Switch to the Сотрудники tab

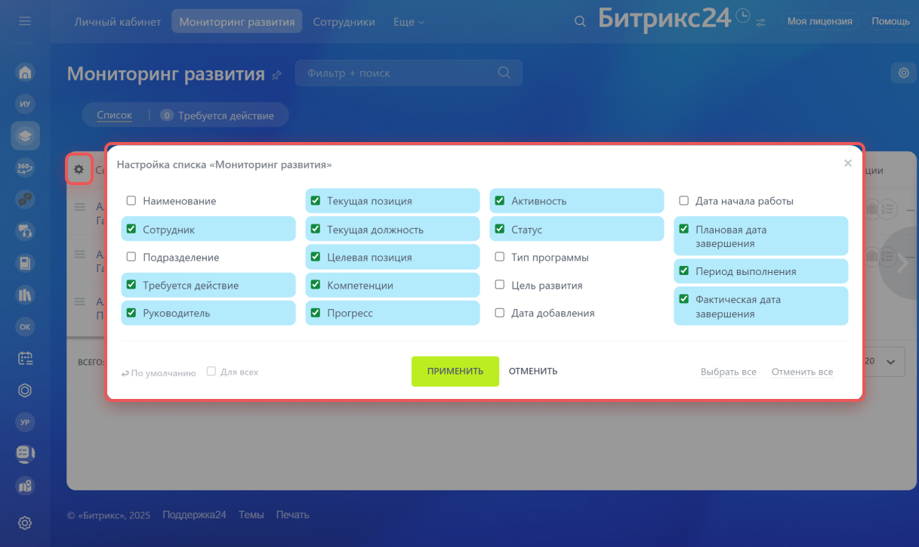[344, 22]
